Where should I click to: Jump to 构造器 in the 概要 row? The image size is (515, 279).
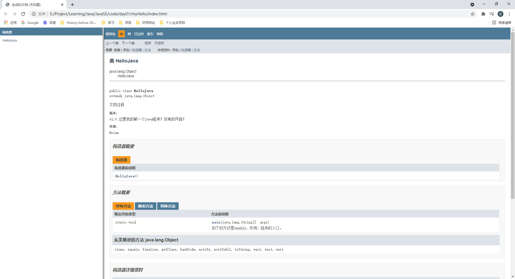[137, 50]
